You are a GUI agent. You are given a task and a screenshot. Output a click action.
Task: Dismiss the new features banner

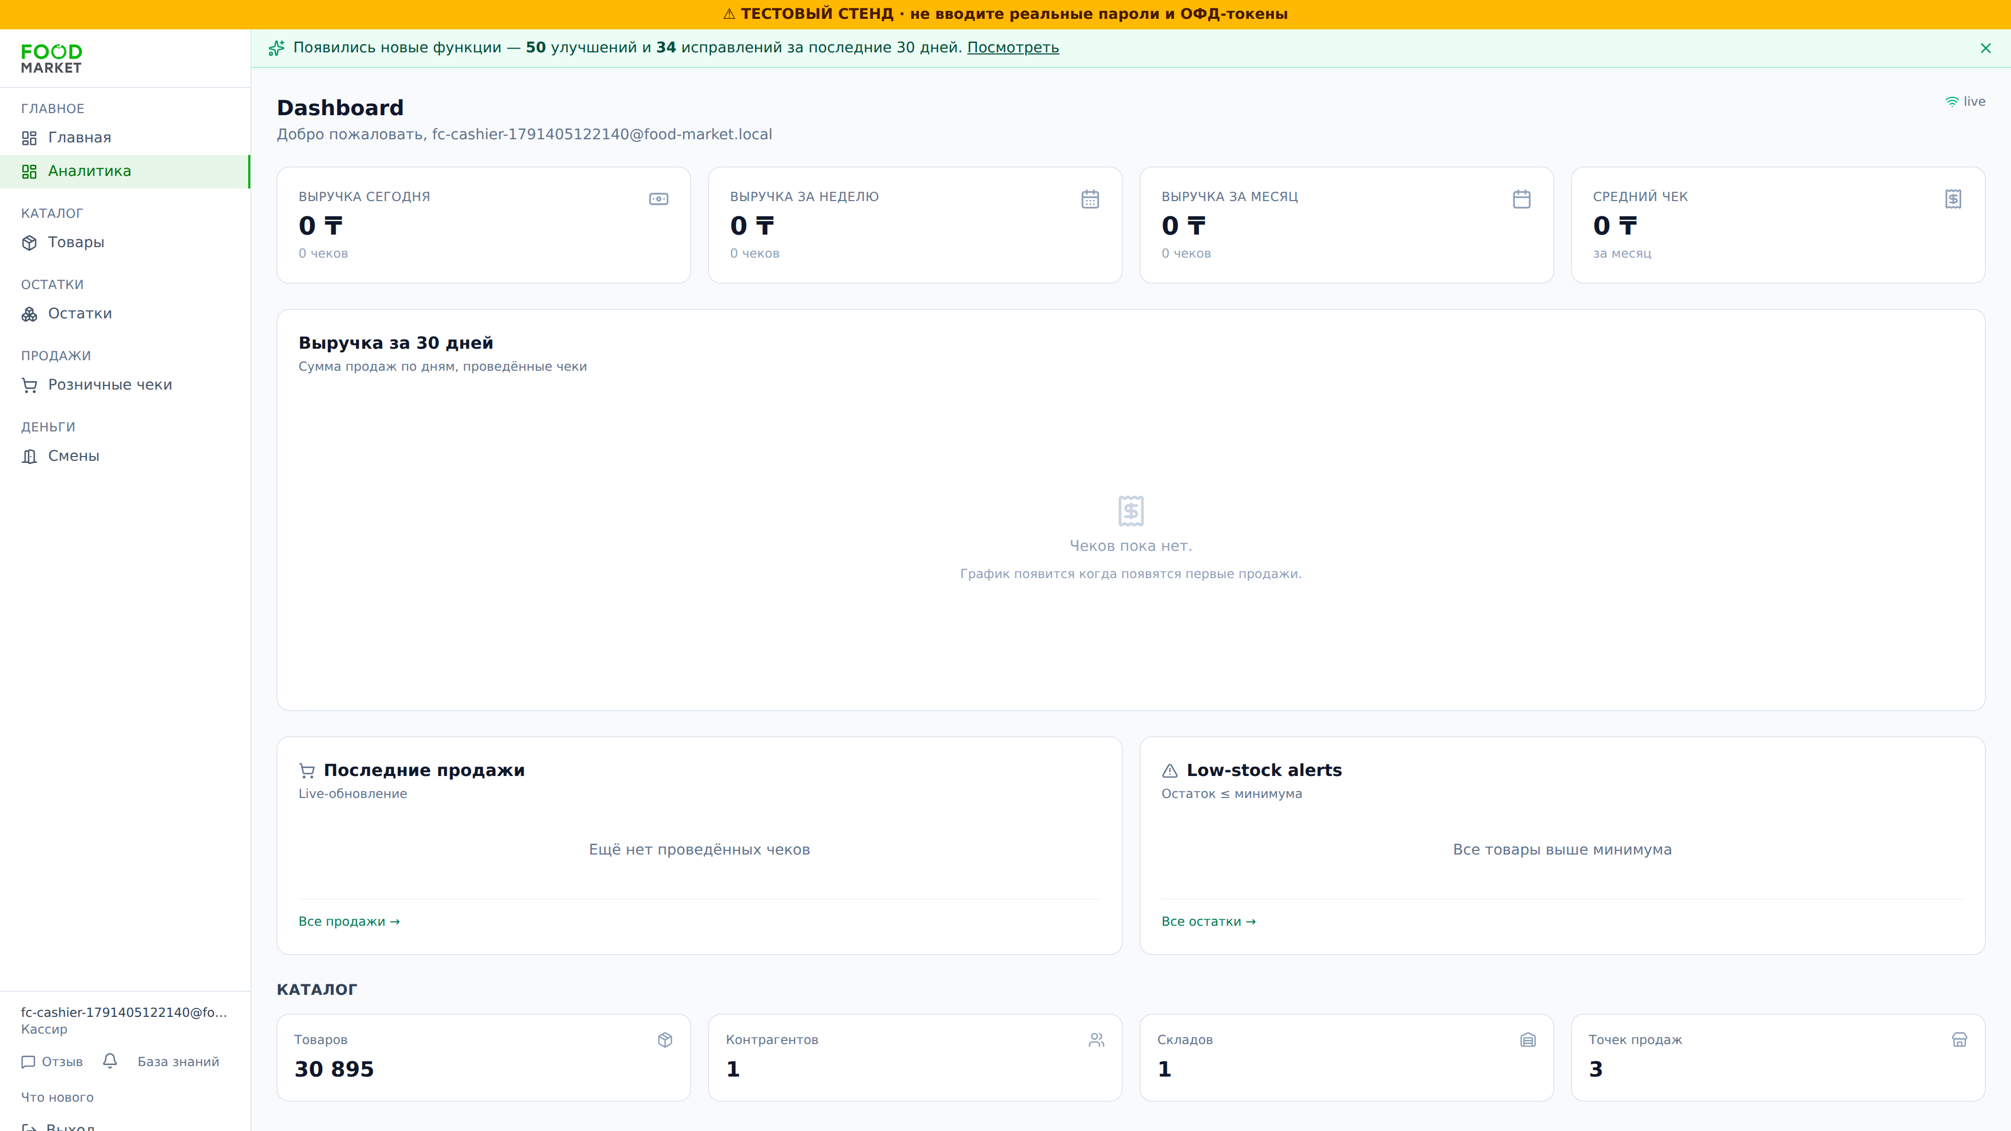[x=1986, y=48]
